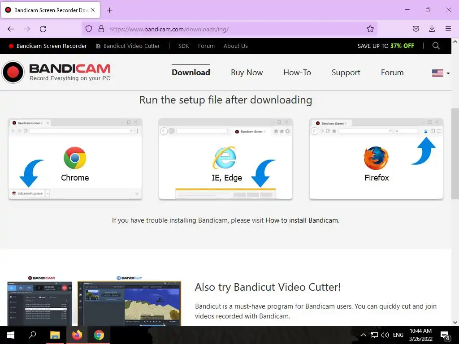Click the Chrome taskbar icon

tap(99, 335)
